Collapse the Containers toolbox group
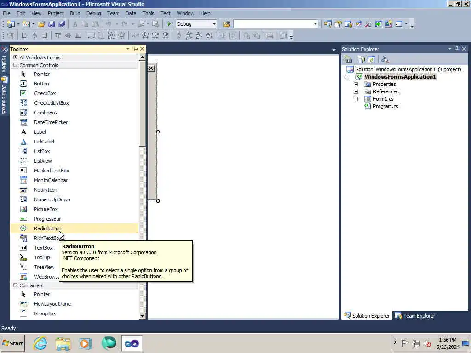This screenshot has height=353, width=471. pyautogui.click(x=15, y=285)
